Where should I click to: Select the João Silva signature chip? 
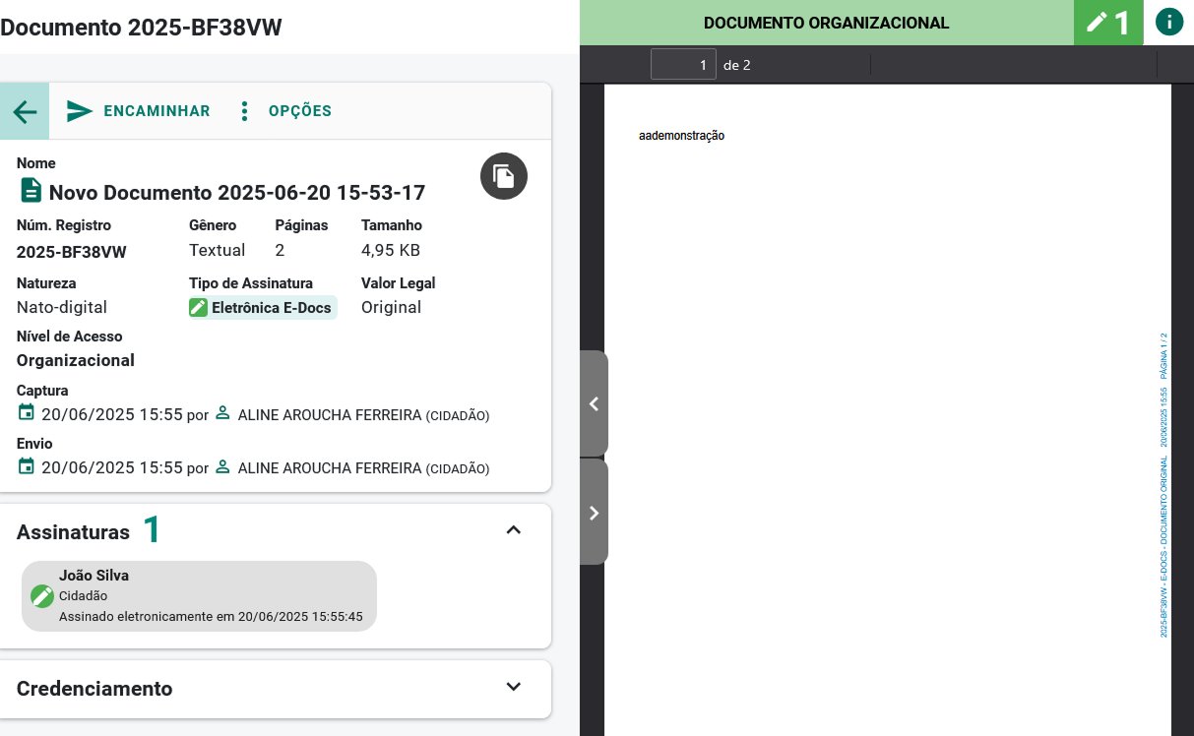tap(199, 595)
